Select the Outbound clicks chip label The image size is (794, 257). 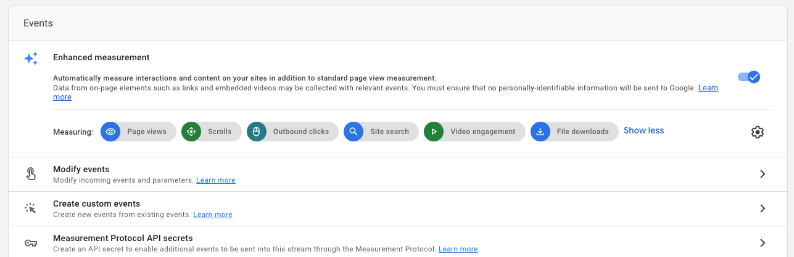[301, 132]
